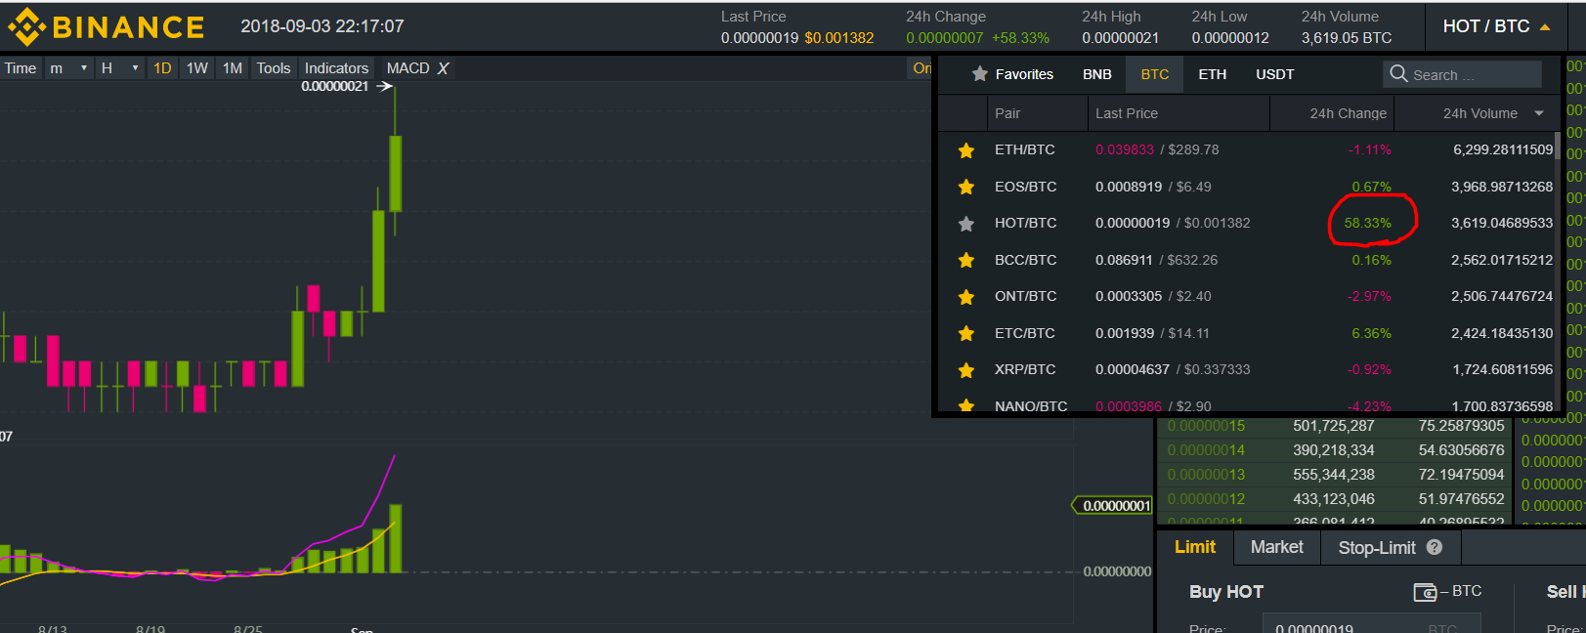Select the 1W chart interval
This screenshot has width=1586, height=633.
[197, 68]
